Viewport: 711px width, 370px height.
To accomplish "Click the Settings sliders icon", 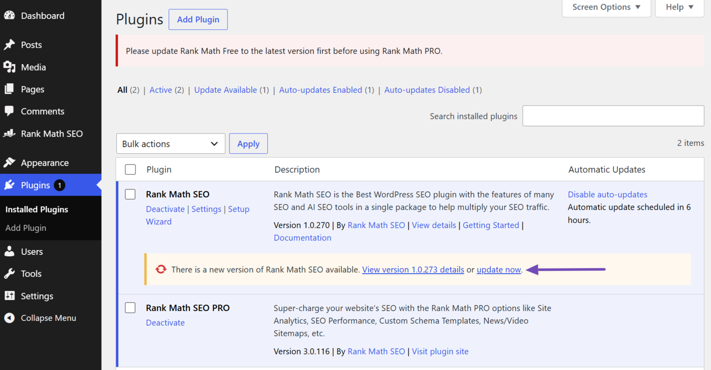I will click(x=9, y=296).
